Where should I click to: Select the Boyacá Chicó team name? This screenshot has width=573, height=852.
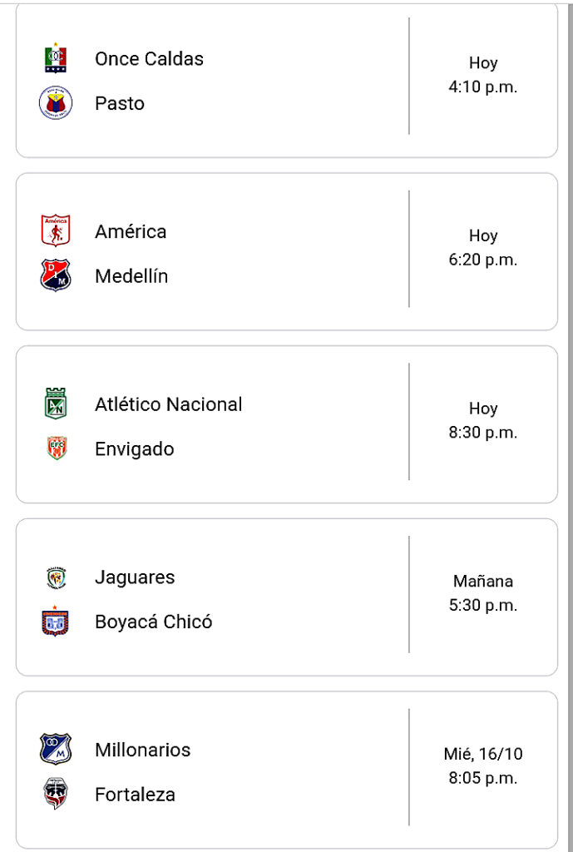click(153, 622)
